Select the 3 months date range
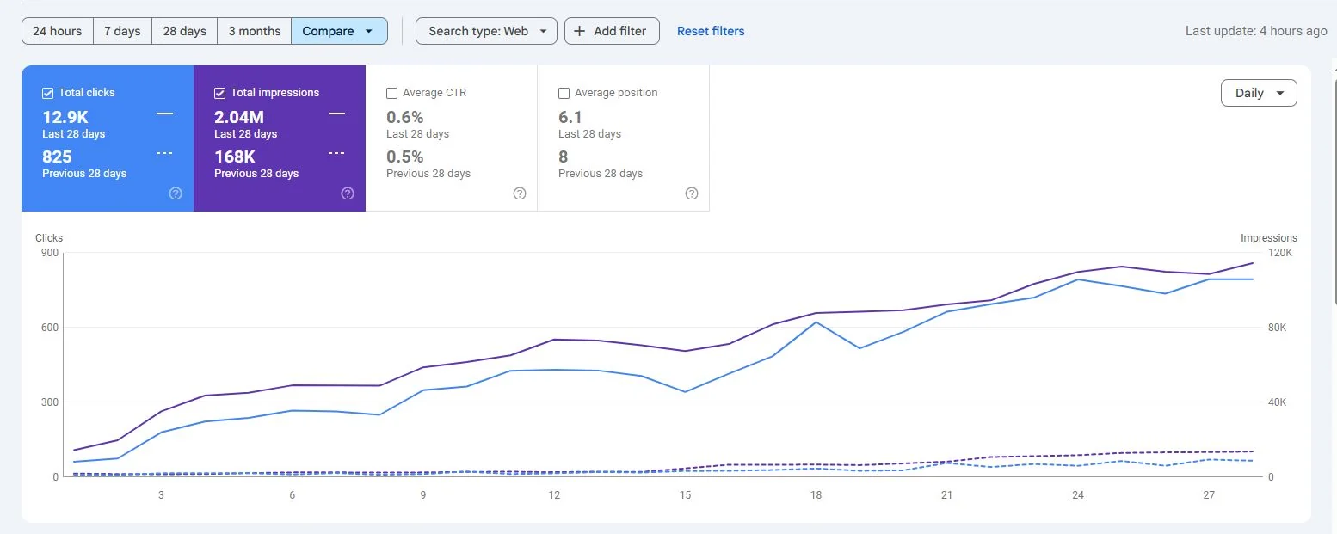This screenshot has height=534, width=1337. tap(255, 31)
